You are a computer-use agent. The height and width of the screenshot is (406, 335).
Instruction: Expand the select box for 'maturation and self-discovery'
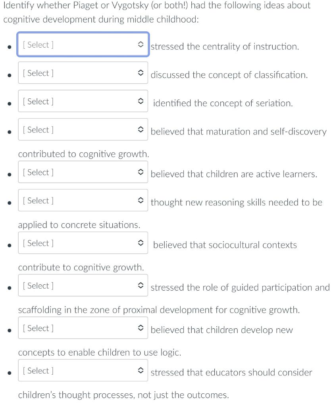pos(83,130)
